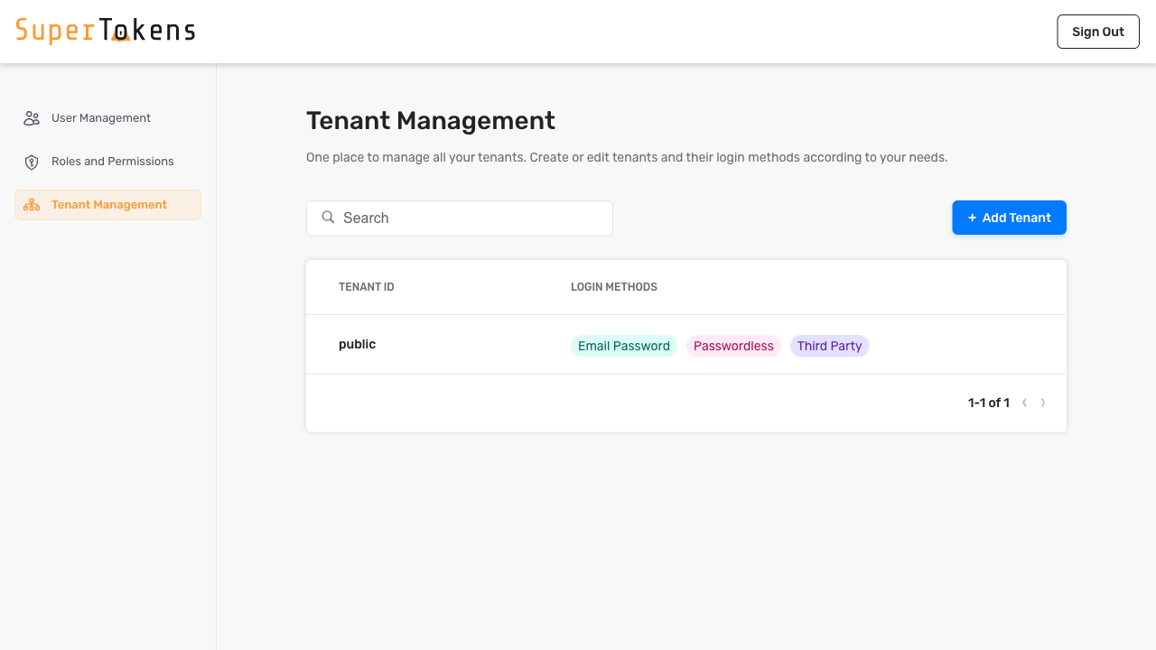
Task: Open the User Management section
Action: point(100,117)
